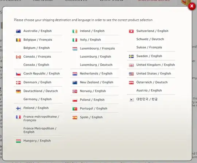Select Belgium / English
The height and width of the screenshot is (163, 197).
(x=36, y=48)
